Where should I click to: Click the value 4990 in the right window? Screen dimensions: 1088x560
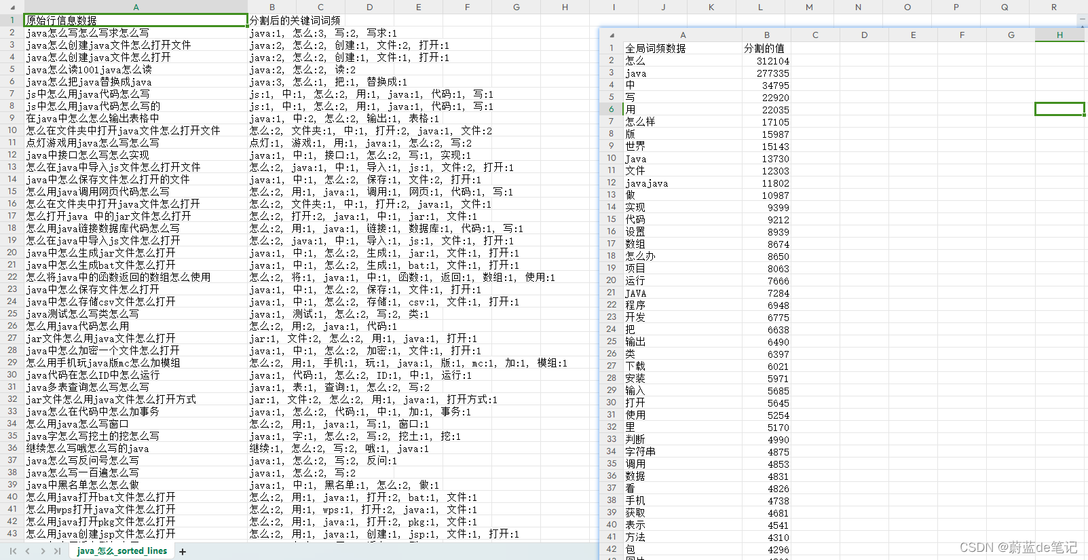(x=767, y=439)
